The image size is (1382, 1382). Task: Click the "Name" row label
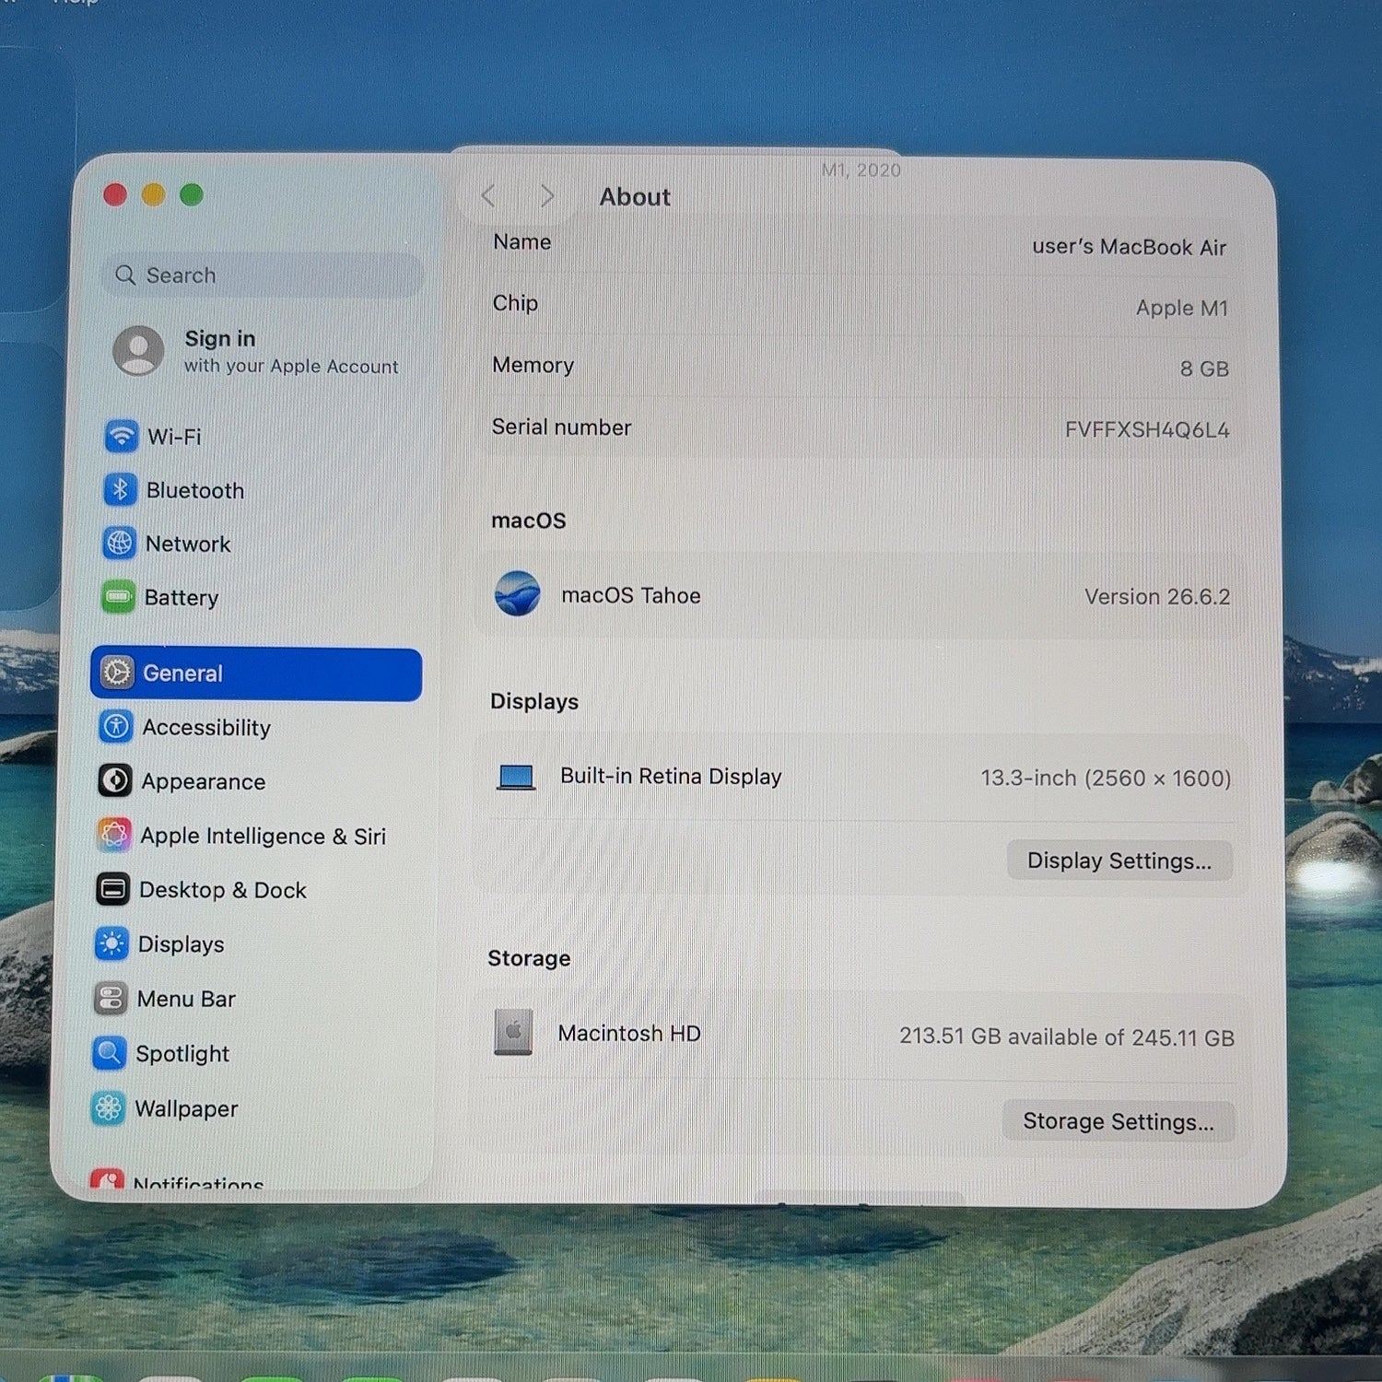521,241
